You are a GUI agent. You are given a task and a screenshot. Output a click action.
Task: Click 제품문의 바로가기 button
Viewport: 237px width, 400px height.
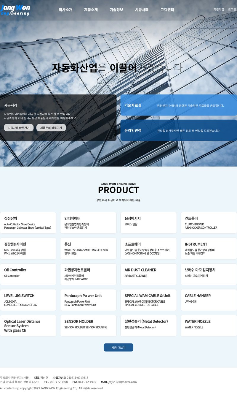(51, 128)
